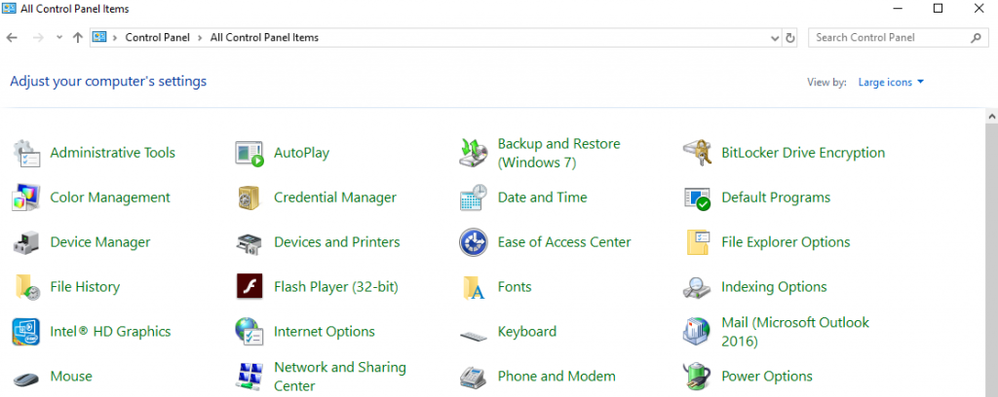Open the recent locations dropdown arrow

(59, 38)
